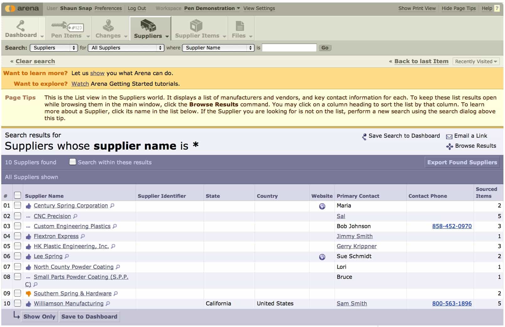Click magnifier icon next to Lee Spring

pos(67,256)
